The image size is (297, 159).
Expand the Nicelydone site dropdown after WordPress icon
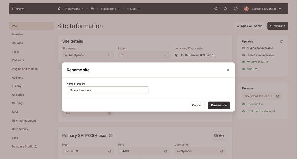coord(110,9)
